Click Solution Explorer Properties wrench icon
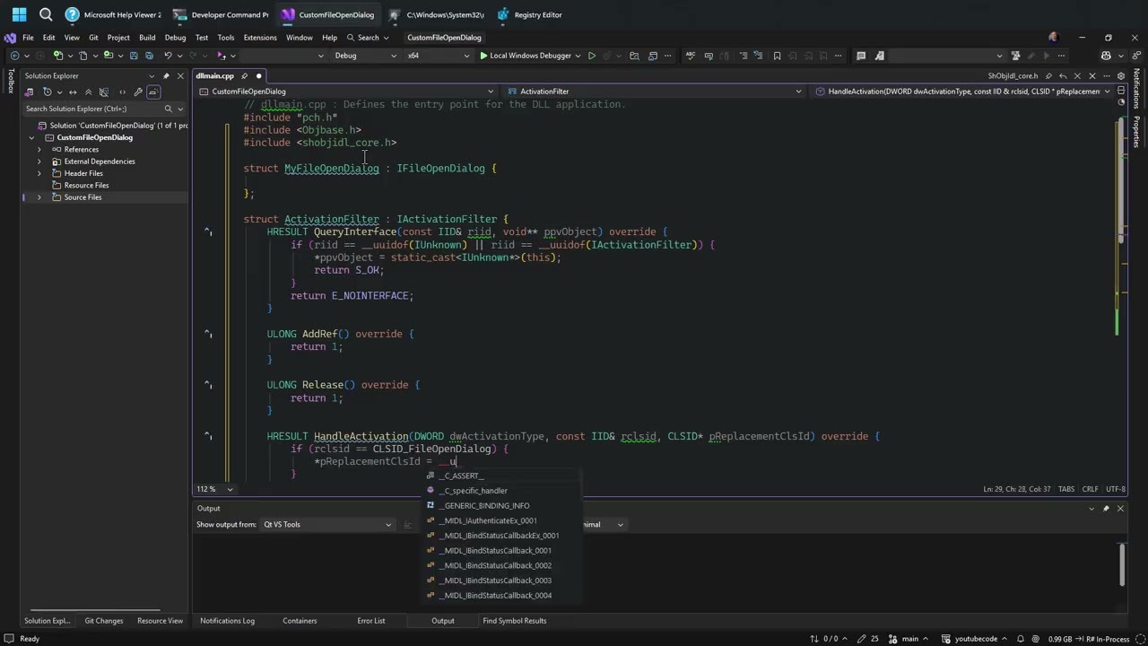This screenshot has width=1148, height=646. [x=137, y=92]
